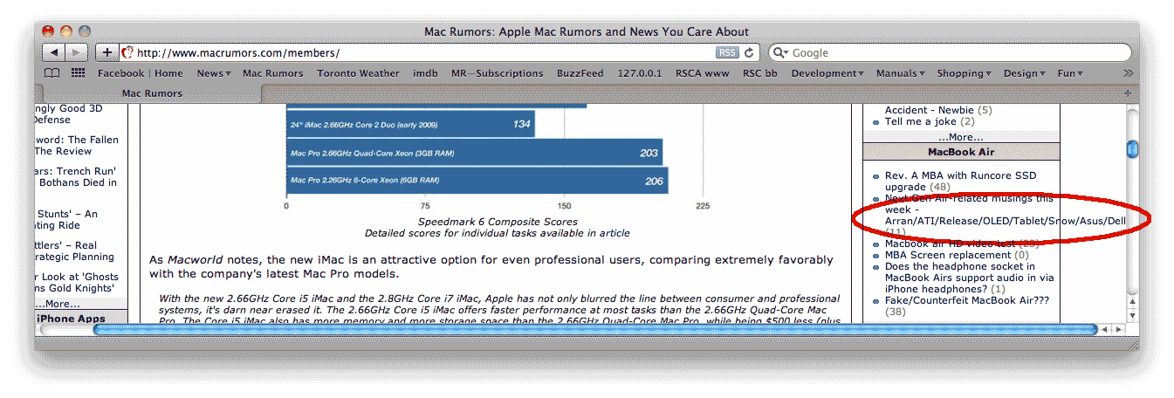Click the horizontal scrollbar thumb
Screen dimensions: 1174x398
pos(594,330)
